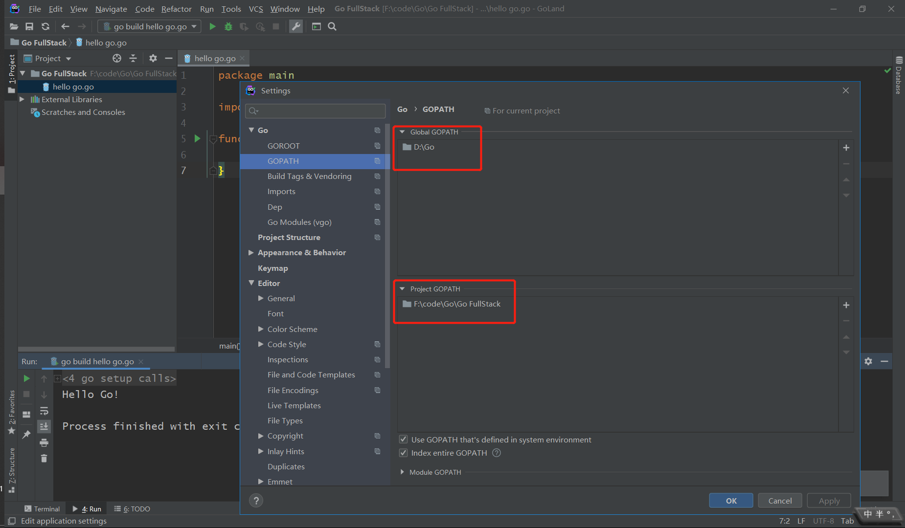Toggle Index entire GOPATH checkbox
This screenshot has width=905, height=528.
pos(403,453)
